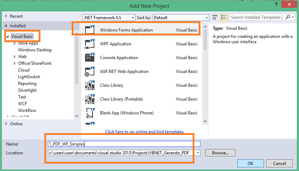Expand the Office/SharePoint node arrow
The image size is (299, 171).
pos(15,63)
